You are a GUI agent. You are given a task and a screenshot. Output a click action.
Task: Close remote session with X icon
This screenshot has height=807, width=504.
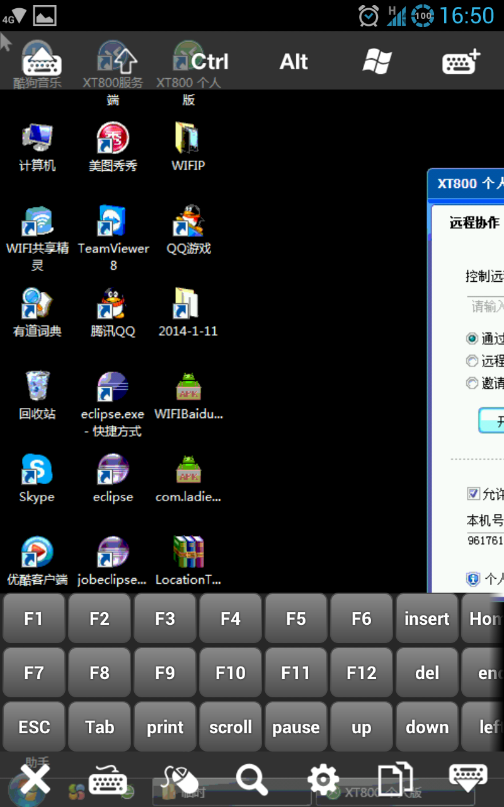coord(35,779)
